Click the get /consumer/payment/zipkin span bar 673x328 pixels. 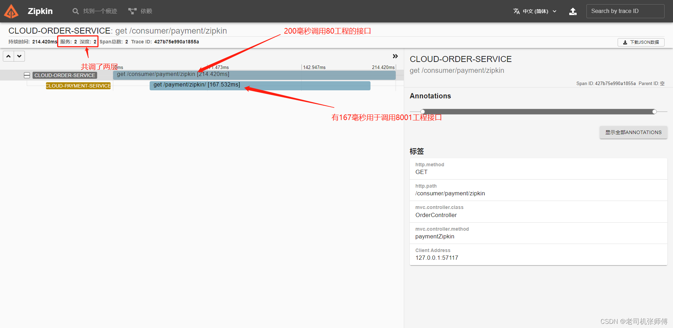point(254,75)
